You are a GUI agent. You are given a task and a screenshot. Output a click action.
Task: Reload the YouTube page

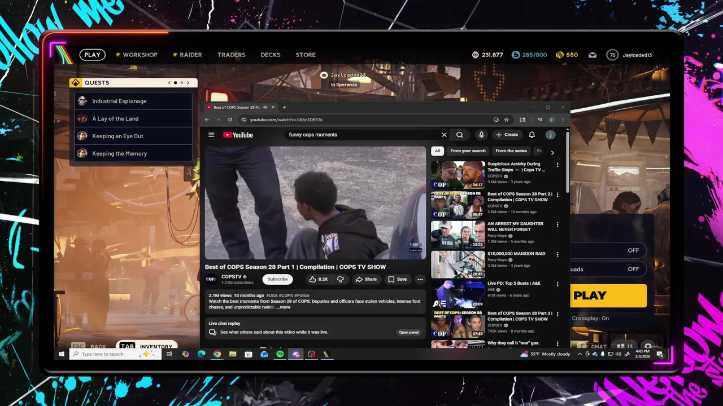[x=230, y=120]
